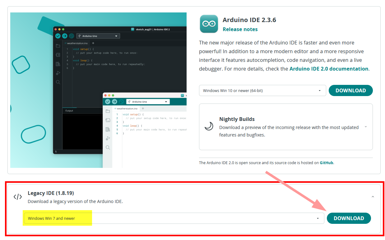The image size is (385, 240).
Task: Collapse the Legacy IDE section chevron
Action: click(373, 197)
